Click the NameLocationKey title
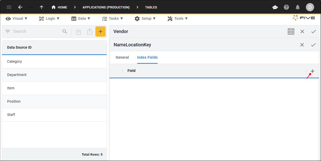 (x=132, y=45)
